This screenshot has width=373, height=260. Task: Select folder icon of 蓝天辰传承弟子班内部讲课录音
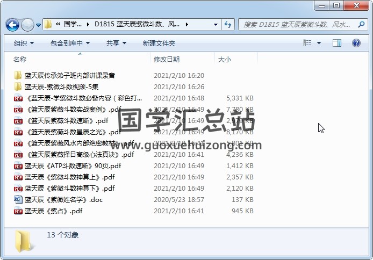(x=18, y=75)
